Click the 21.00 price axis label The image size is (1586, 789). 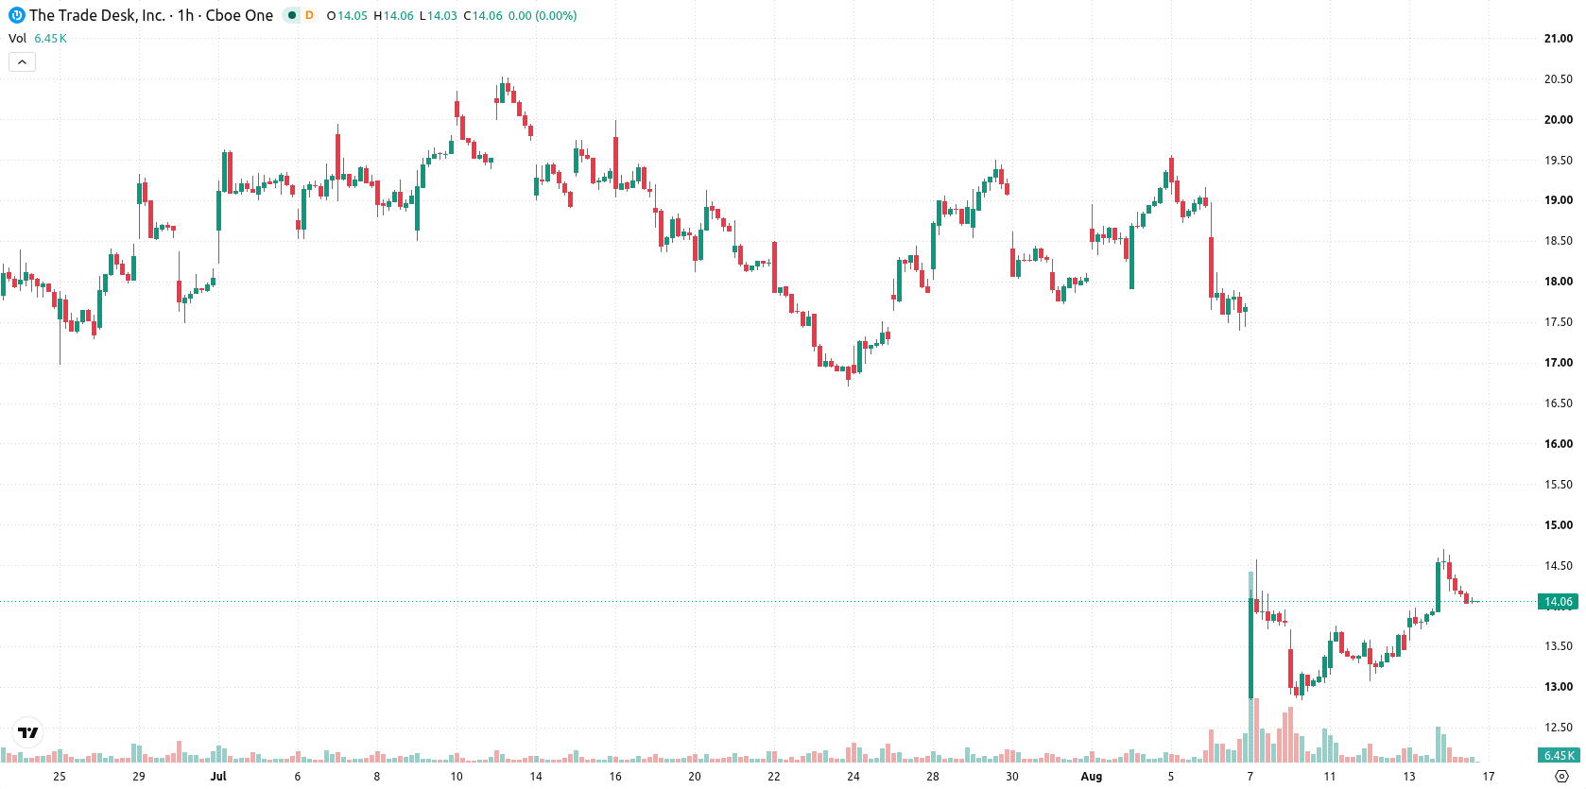pyautogui.click(x=1559, y=39)
